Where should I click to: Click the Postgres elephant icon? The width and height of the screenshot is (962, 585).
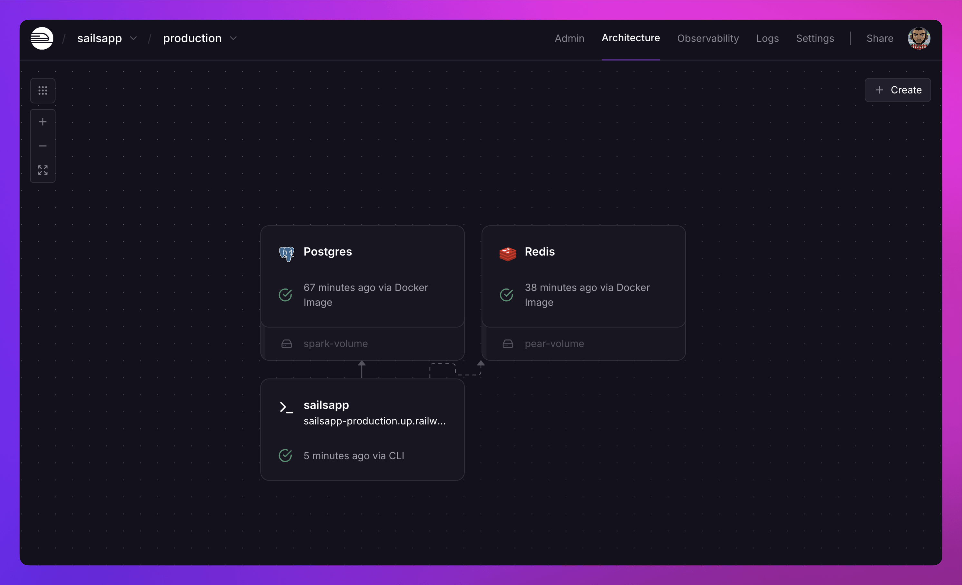point(287,254)
